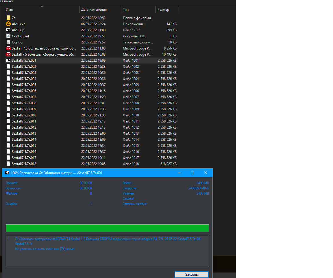
Task: Minimize the 7-Zip extraction window
Action: [180, 173]
